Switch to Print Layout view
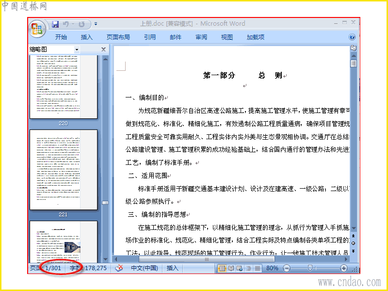 (x=222, y=268)
